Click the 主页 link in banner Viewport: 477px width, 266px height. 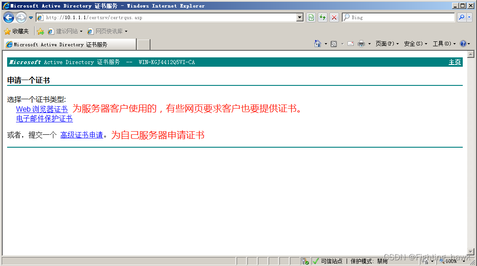point(454,62)
